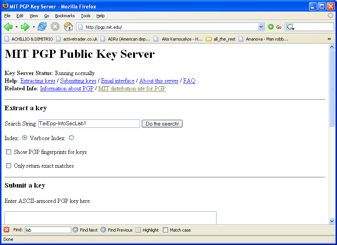The width and height of the screenshot is (337, 245).
Task: Click the ASCII-armored PGP key text area
Action: tap(111, 218)
